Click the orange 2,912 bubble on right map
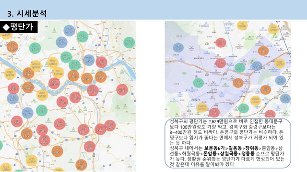The height and width of the screenshot is (172, 307). point(263,51)
